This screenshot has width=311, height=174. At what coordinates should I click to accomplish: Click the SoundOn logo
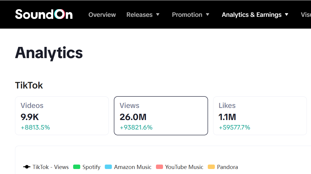[44, 14]
